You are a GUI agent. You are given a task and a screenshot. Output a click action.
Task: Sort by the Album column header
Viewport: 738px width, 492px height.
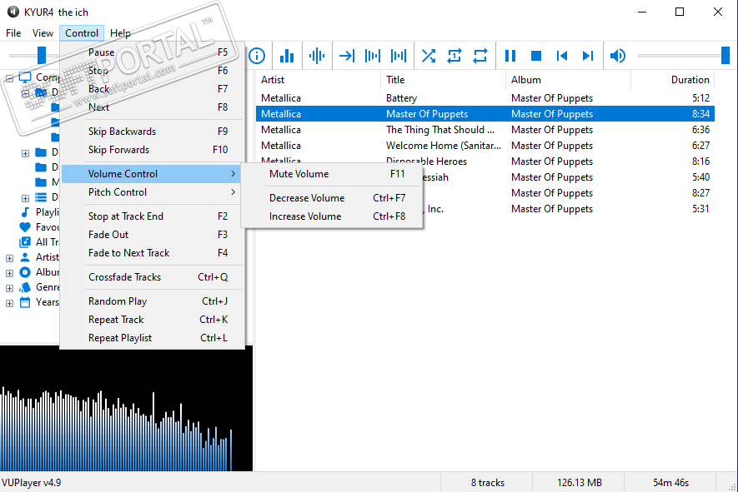coord(568,80)
